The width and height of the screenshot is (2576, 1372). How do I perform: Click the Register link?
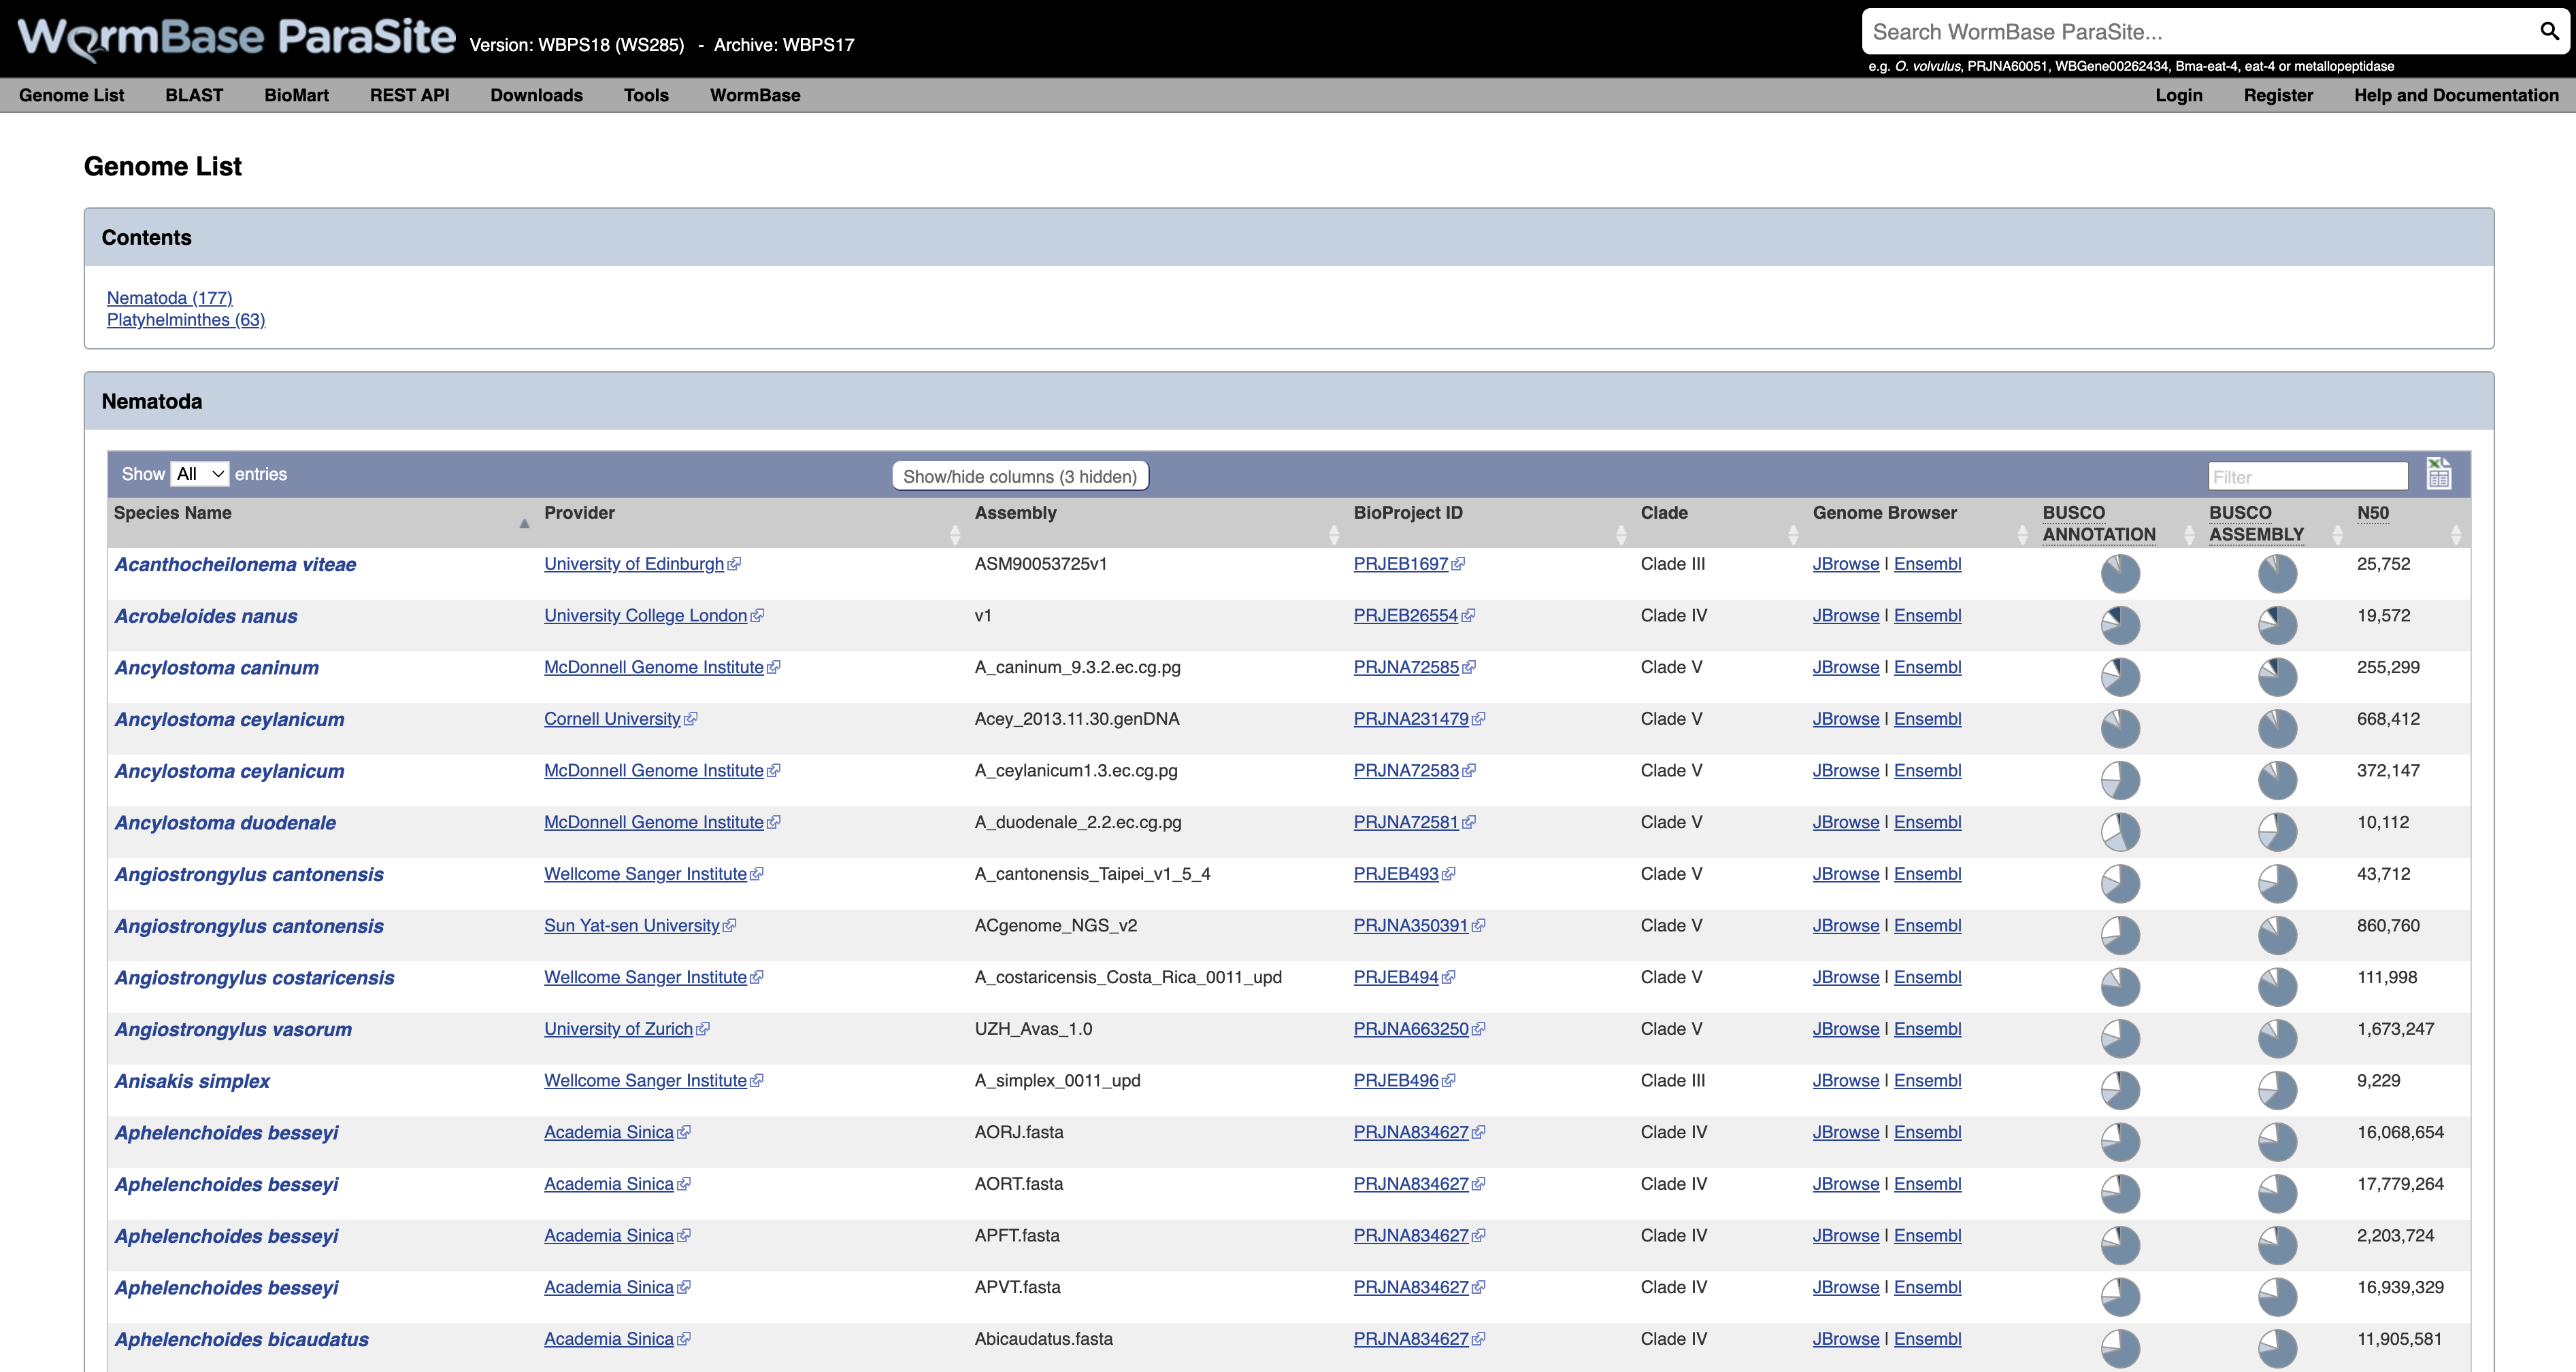click(x=2278, y=95)
